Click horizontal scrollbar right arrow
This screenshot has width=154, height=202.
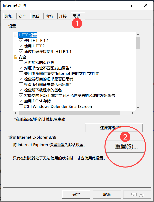coord(133,113)
